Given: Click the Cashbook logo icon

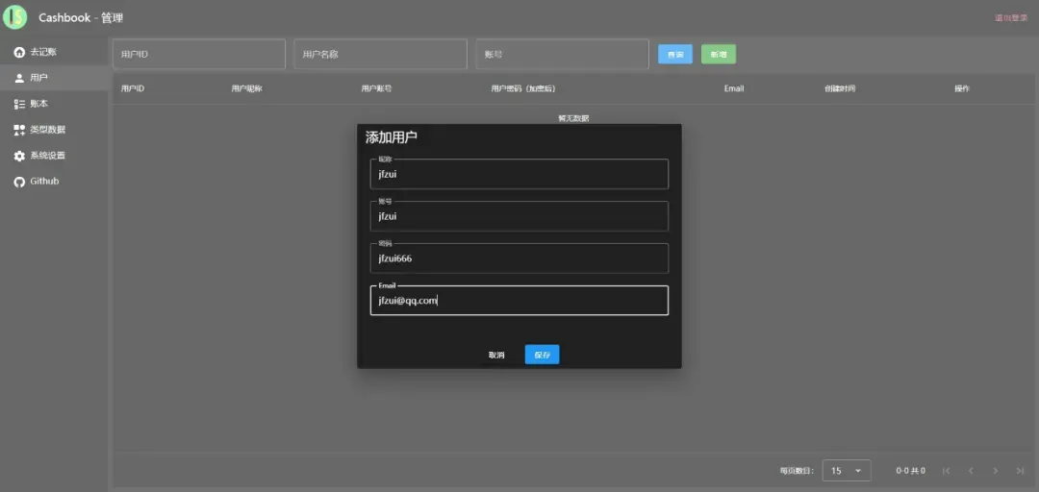Looking at the screenshot, I should [x=15, y=17].
